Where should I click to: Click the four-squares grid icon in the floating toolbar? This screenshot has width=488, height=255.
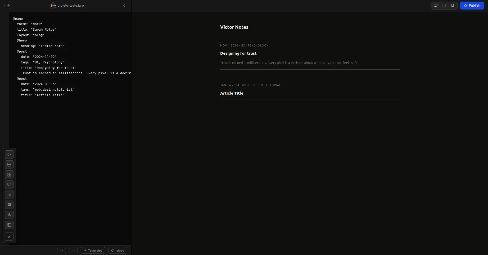pos(9,175)
